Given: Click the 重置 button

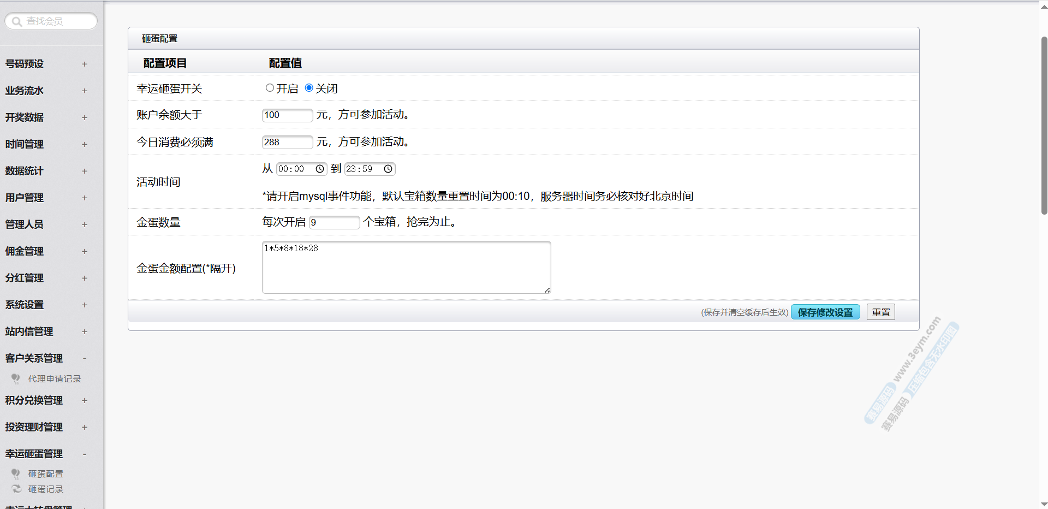Looking at the screenshot, I should pyautogui.click(x=880, y=312).
